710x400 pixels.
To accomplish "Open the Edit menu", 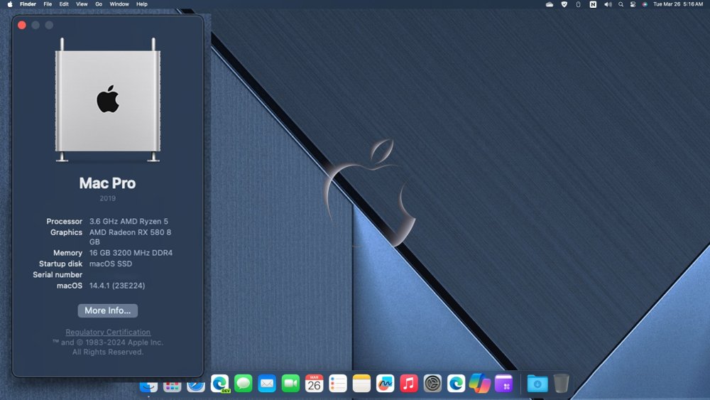I will (64, 4).
